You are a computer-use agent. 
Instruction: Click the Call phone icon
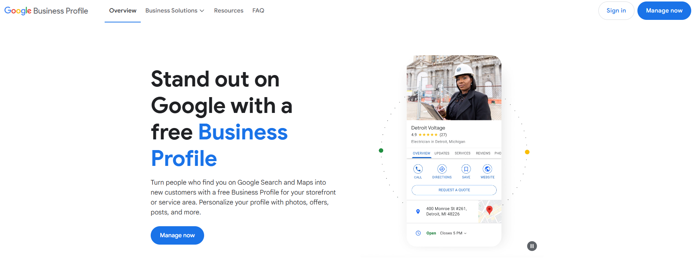point(418,169)
